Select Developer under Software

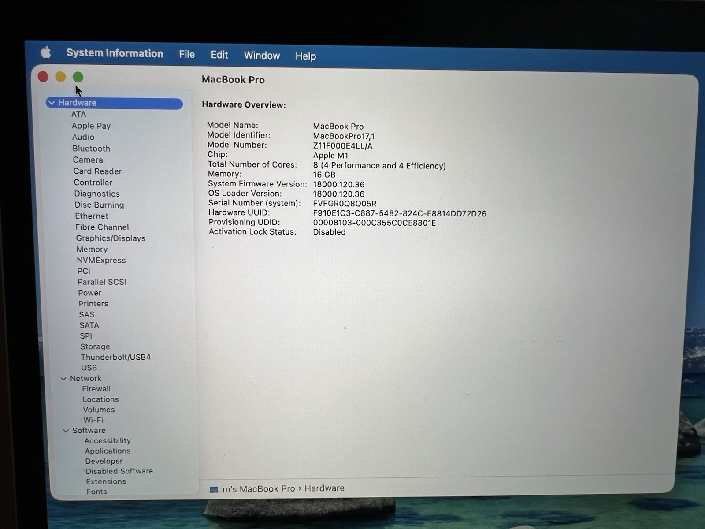click(104, 461)
